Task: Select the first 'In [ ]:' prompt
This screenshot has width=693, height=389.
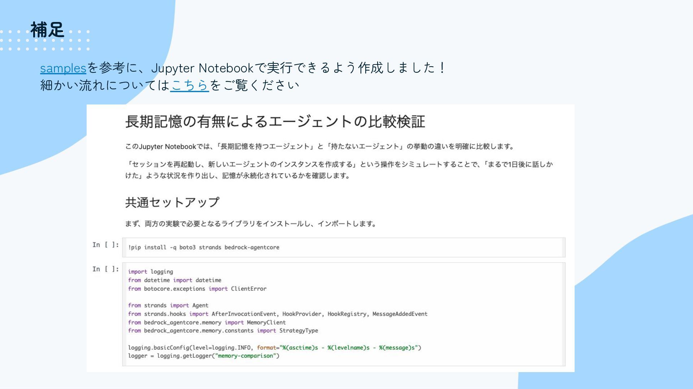Action: tap(105, 245)
